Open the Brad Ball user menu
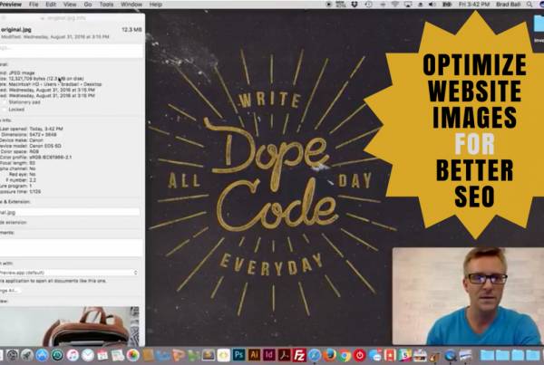 click(x=509, y=5)
